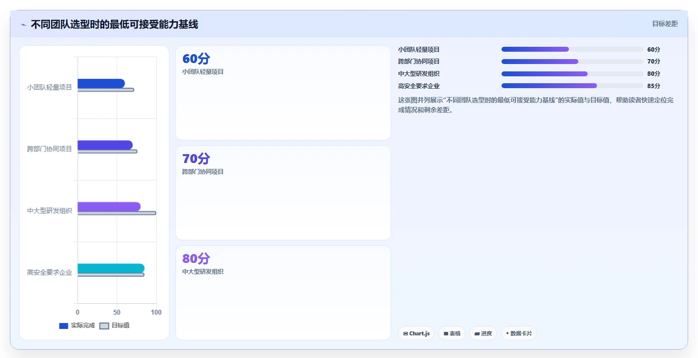Click the 跨部门协同项目 progress bar
The image size is (698, 358).
click(572, 62)
